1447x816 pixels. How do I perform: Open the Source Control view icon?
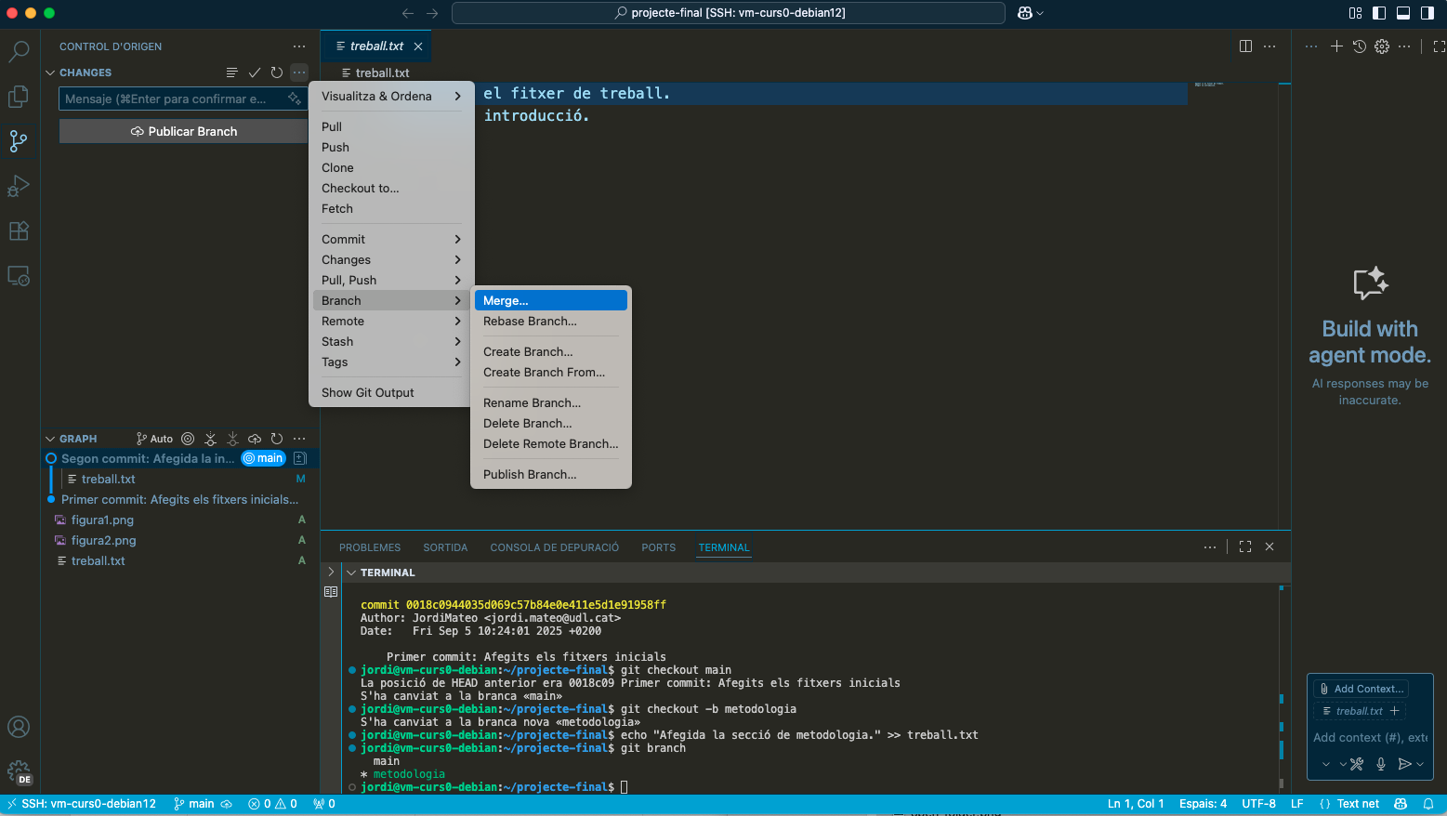pyautogui.click(x=19, y=141)
